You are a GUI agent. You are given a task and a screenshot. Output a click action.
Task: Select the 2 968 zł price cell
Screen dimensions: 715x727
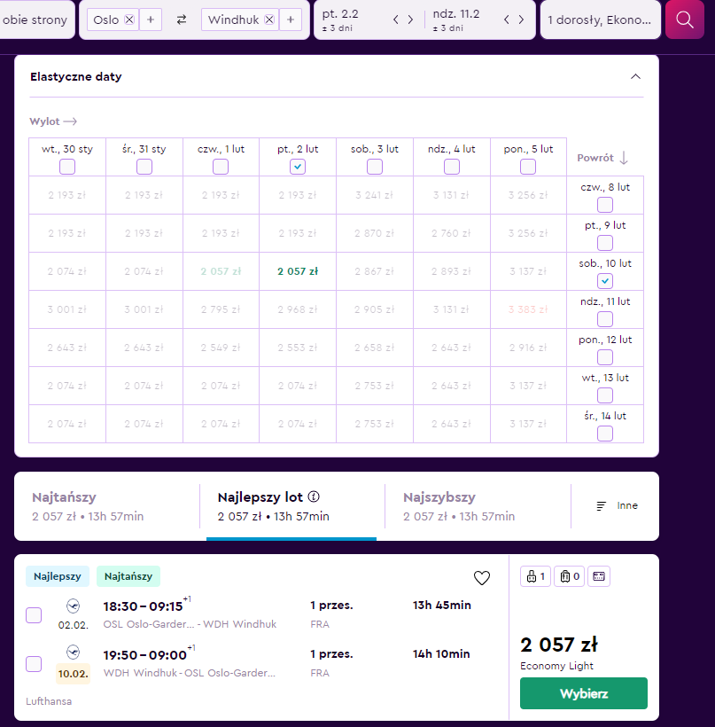click(x=298, y=309)
